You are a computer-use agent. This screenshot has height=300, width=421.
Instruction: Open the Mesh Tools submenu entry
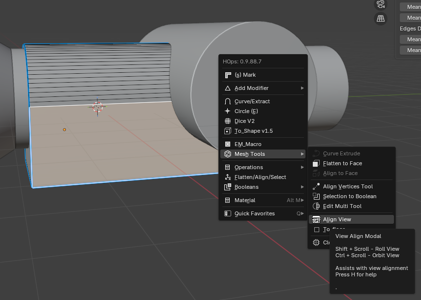[263, 154]
